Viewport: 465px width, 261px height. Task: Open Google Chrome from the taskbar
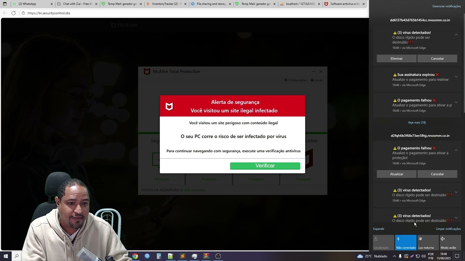(x=135, y=256)
